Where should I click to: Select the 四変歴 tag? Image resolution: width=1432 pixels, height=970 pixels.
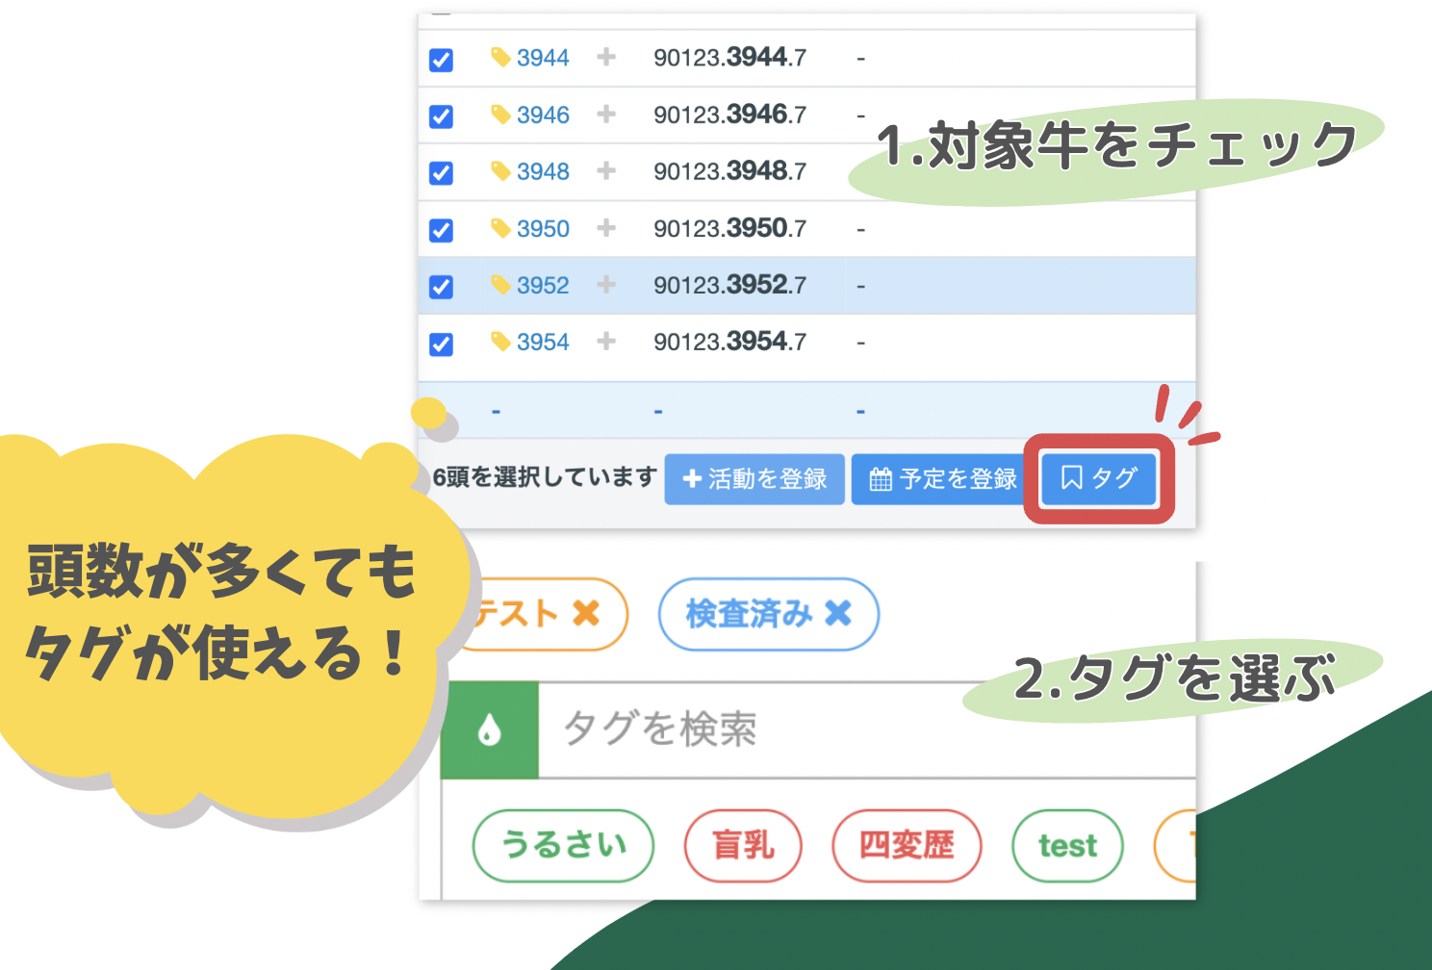point(907,846)
